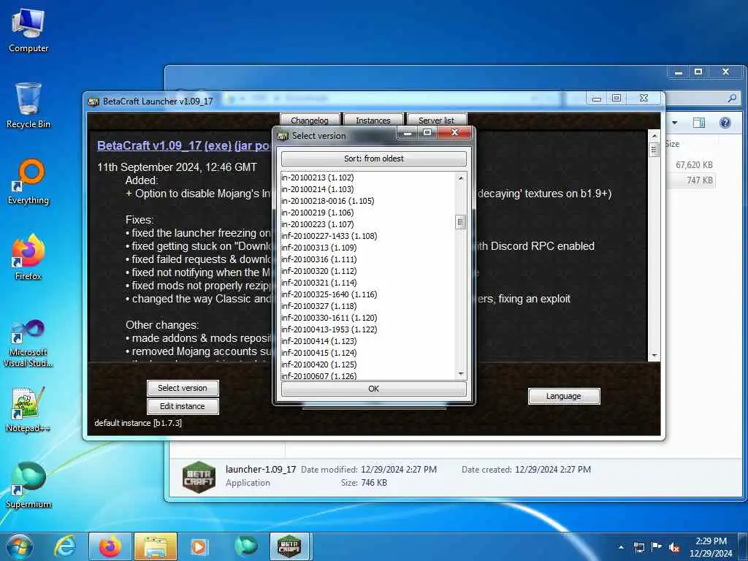Select version inf-20100413-1953 (1.122)
Screen dimensions: 748x561
(367, 329)
